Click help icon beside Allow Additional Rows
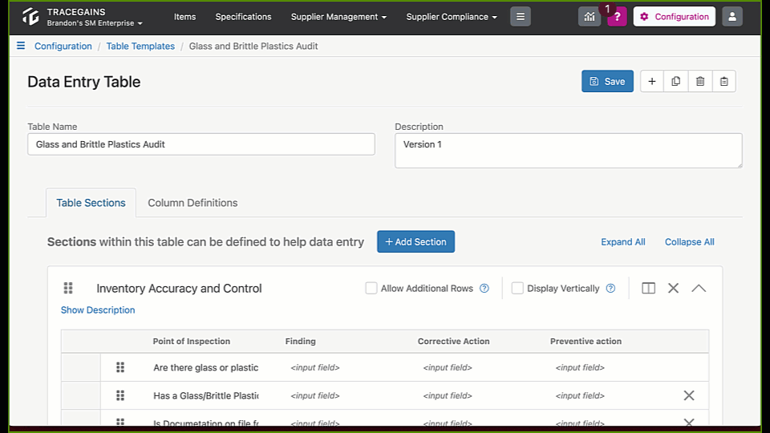The image size is (770, 433). (484, 288)
